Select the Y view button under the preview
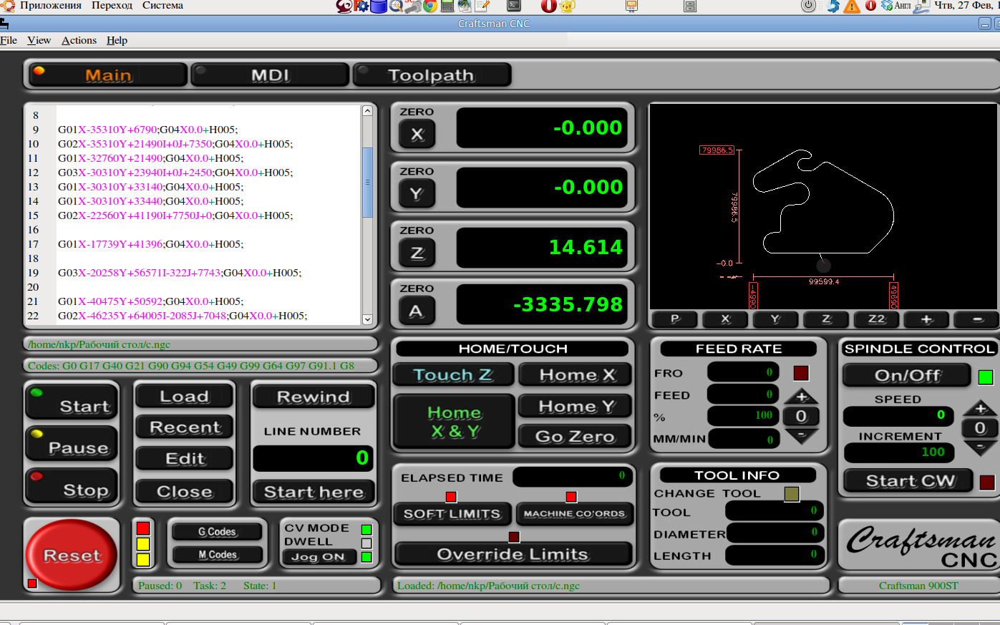Screen dimensions: 1000x625 775,319
